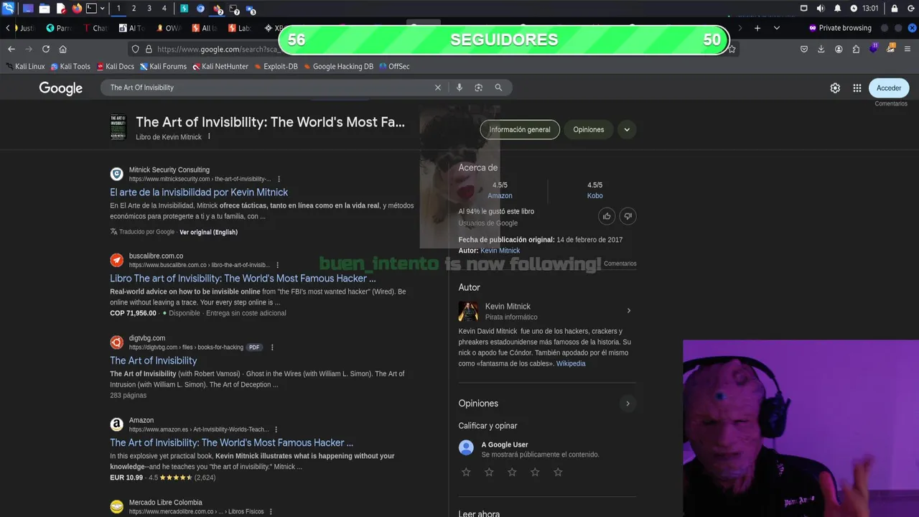
Task: Launch Firefox from the taskbar panel
Action: tap(77, 9)
